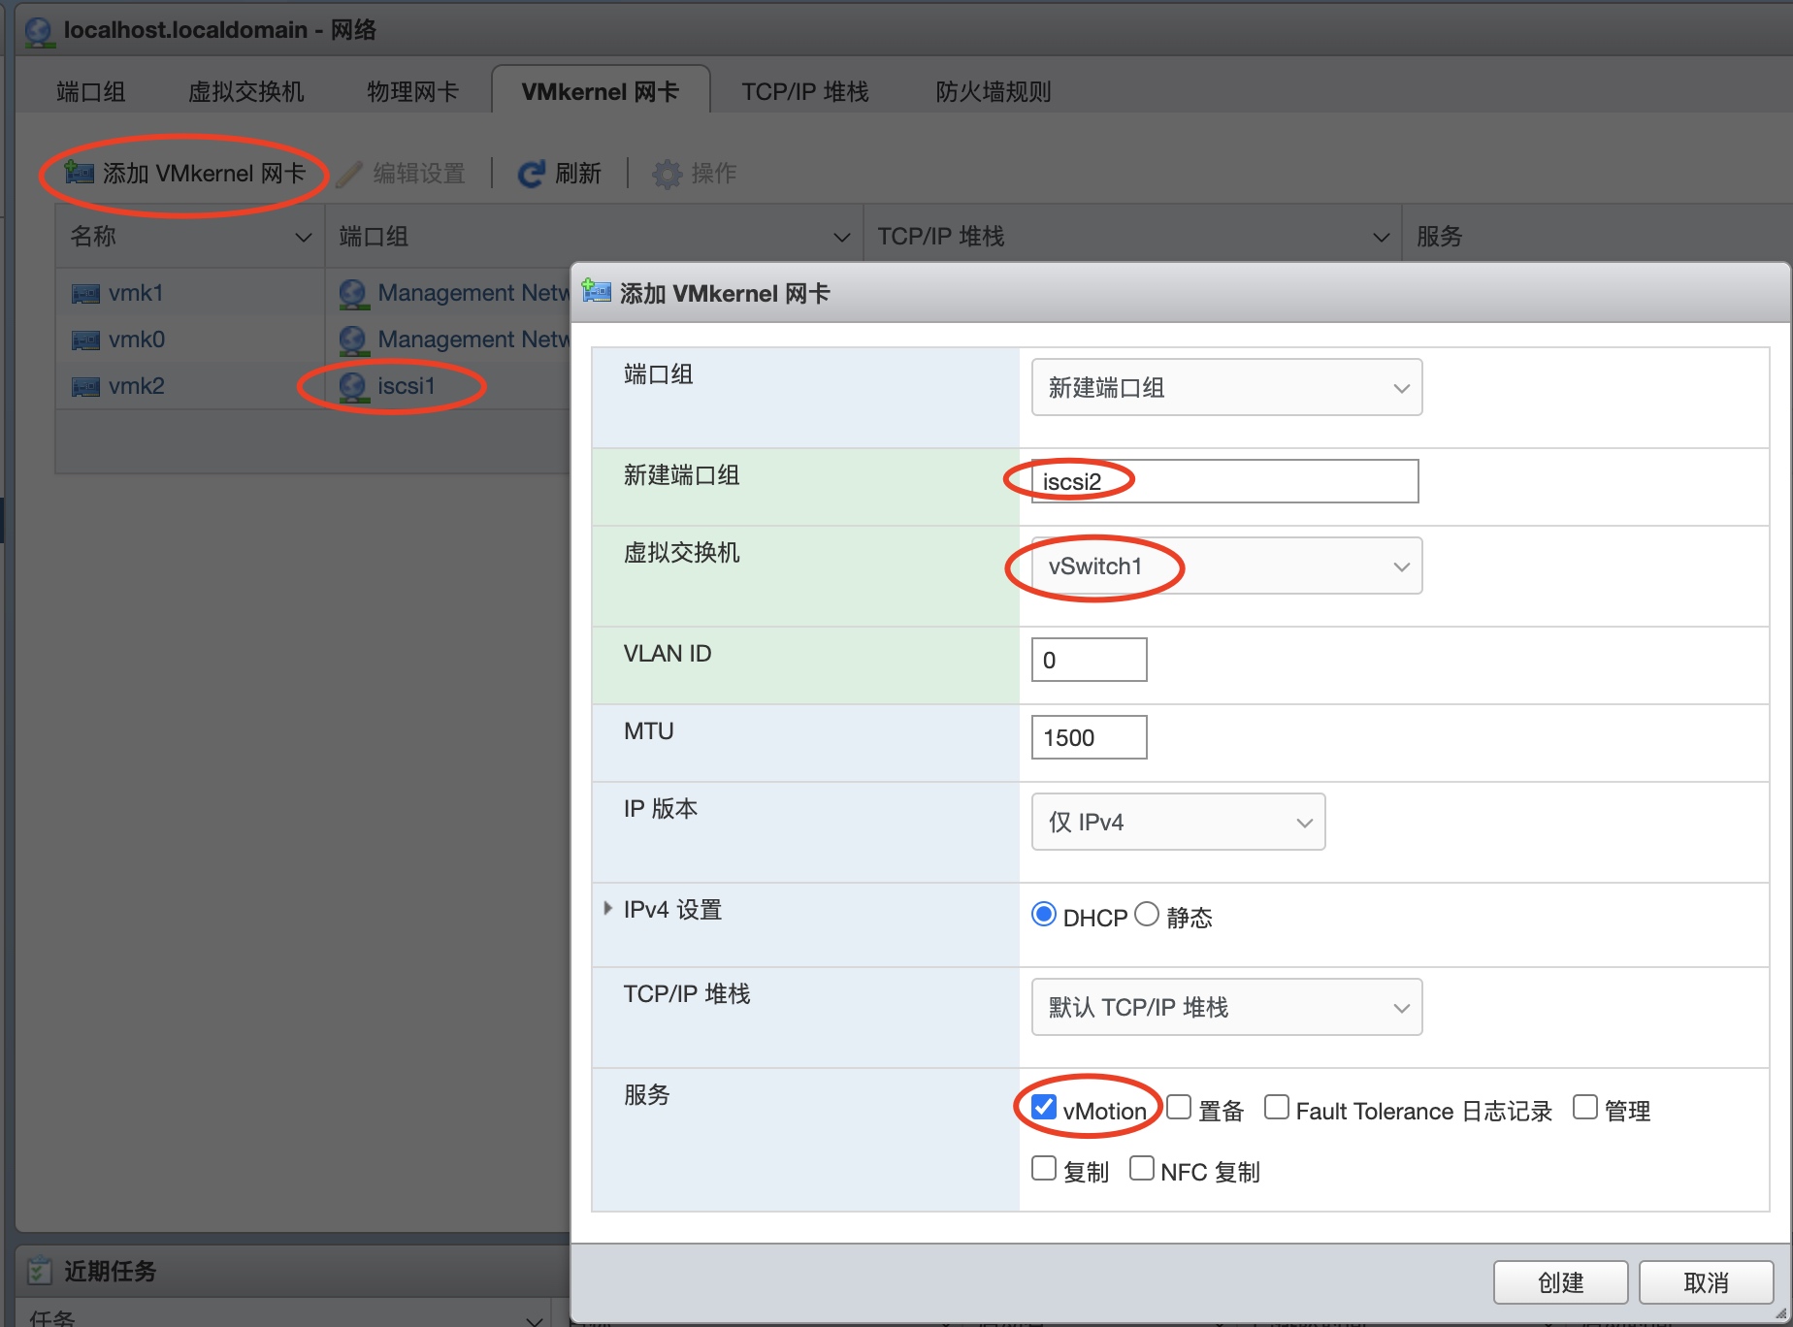1793x1327 pixels.
Task: Click the vmk0 network adapter icon
Action: [85, 340]
